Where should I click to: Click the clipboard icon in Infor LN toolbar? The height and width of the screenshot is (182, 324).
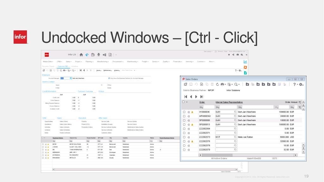tap(93, 55)
